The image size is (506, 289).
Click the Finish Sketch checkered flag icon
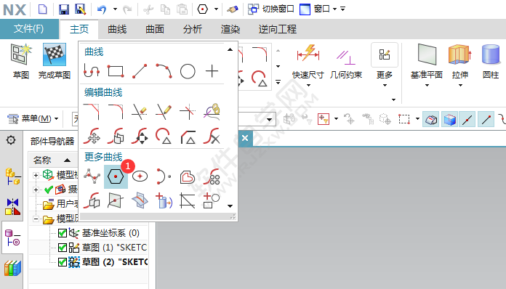click(55, 54)
